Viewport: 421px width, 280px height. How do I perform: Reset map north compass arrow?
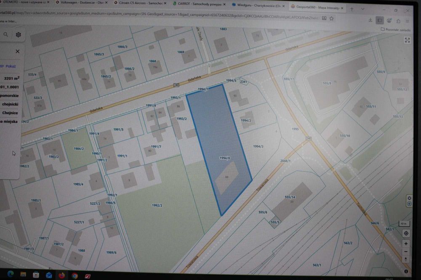pos(406,259)
